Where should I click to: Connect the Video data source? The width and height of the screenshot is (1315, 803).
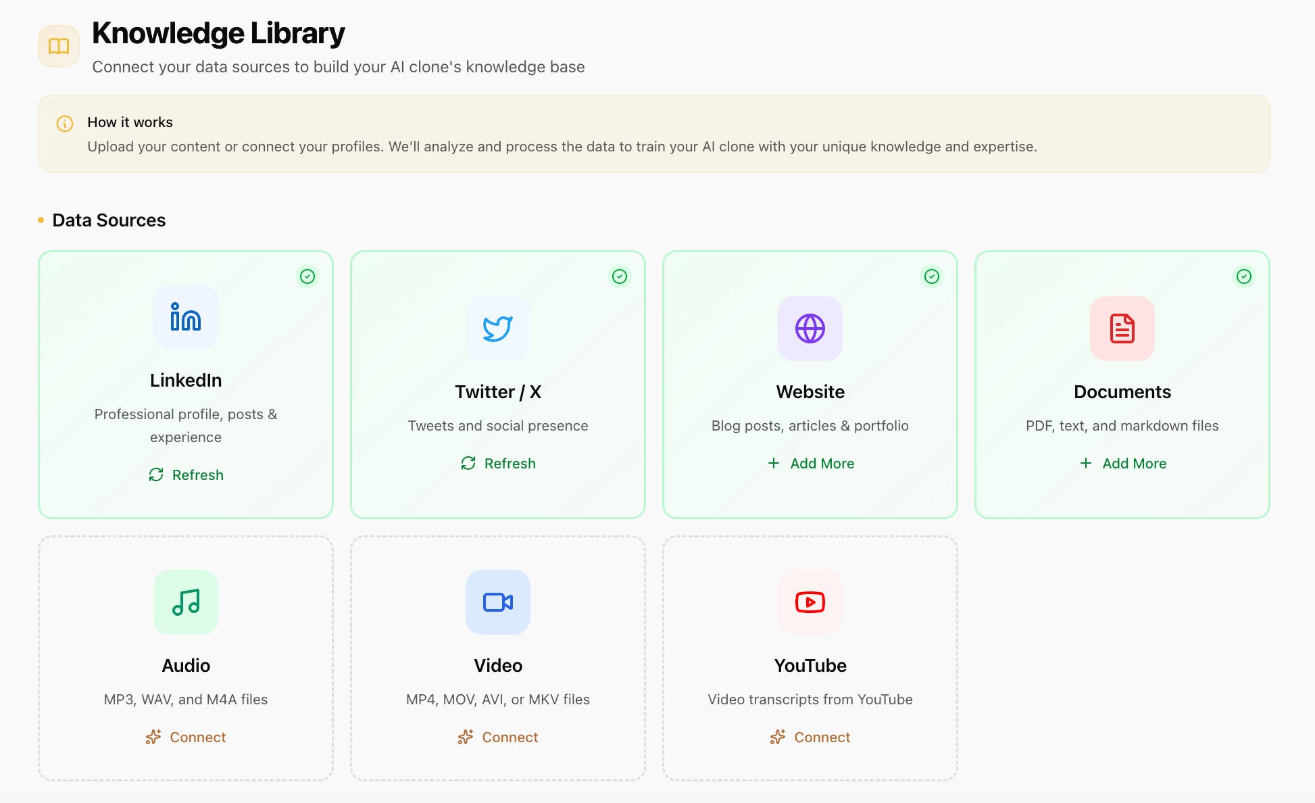click(498, 737)
